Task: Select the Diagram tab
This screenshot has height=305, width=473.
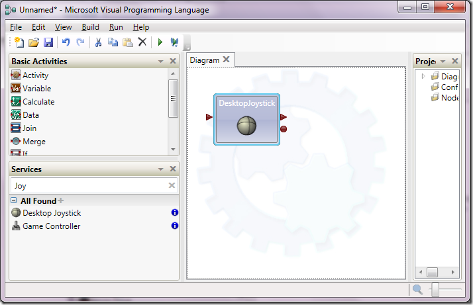Action: pos(205,60)
